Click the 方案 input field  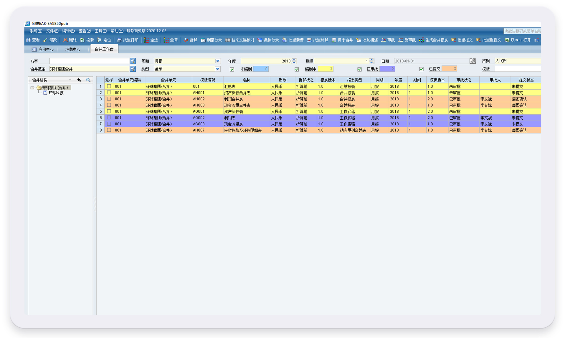coord(89,61)
